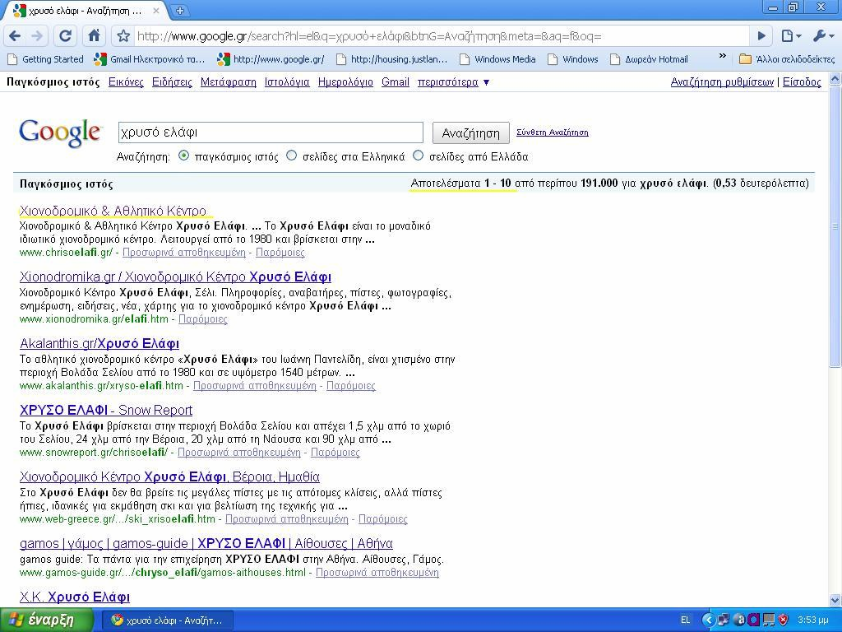Switch to the Ειδήσεις search

172,82
